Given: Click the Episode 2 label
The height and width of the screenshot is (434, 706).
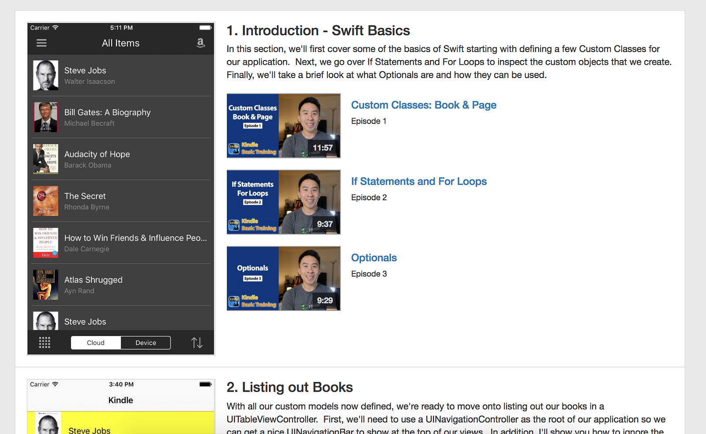Looking at the screenshot, I should pos(369,198).
